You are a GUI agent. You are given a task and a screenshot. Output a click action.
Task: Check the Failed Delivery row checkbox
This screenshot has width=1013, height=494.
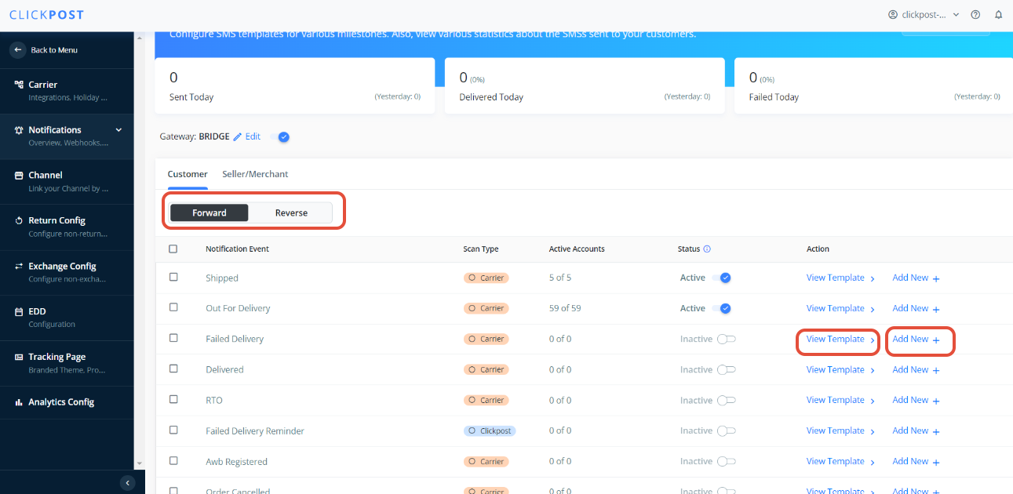pyautogui.click(x=173, y=338)
